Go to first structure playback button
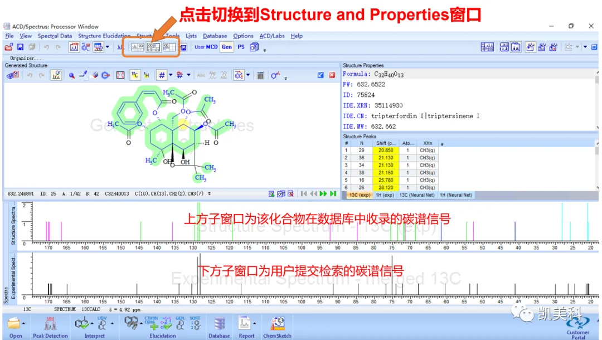Screen dimensions: 602x340 (304, 194)
